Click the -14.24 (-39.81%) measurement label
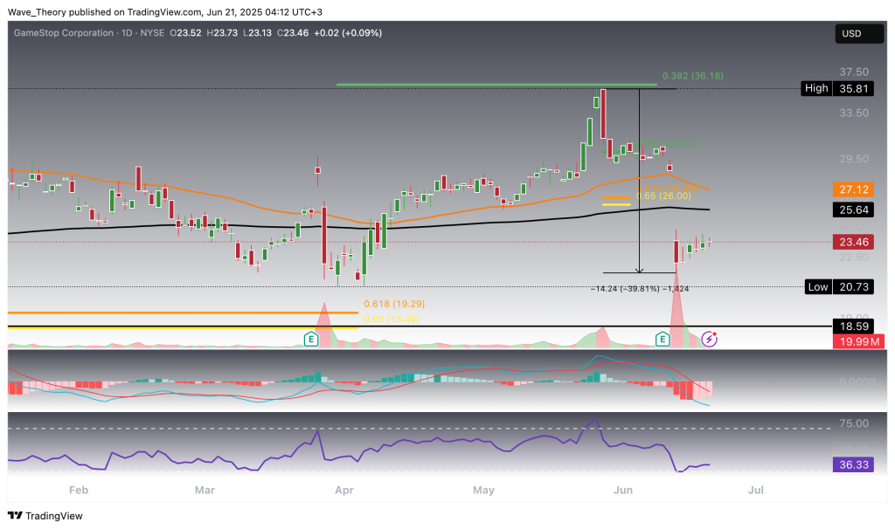This screenshot has width=895, height=529. tap(639, 289)
